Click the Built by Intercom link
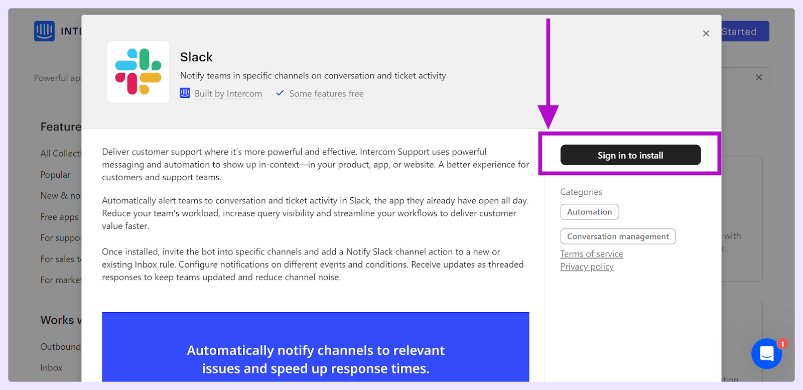Image resolution: width=803 pixels, height=390 pixels. coord(228,93)
